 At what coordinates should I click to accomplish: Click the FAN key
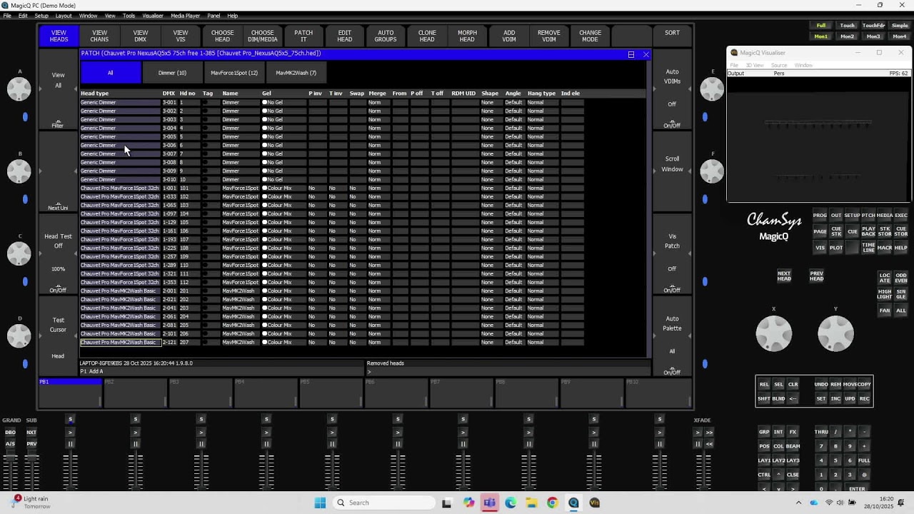tap(885, 311)
